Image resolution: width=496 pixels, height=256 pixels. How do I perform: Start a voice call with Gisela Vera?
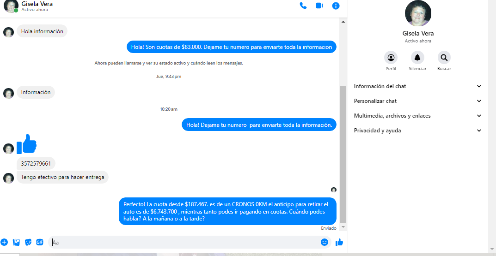tap(303, 6)
